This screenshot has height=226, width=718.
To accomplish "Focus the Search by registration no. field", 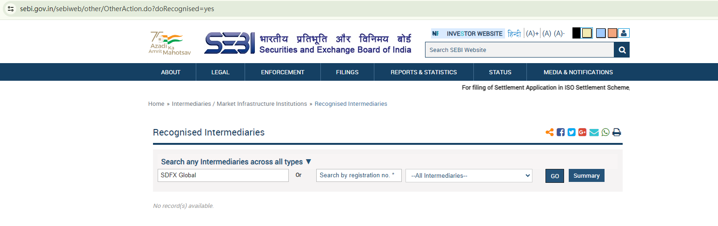I will (x=359, y=175).
